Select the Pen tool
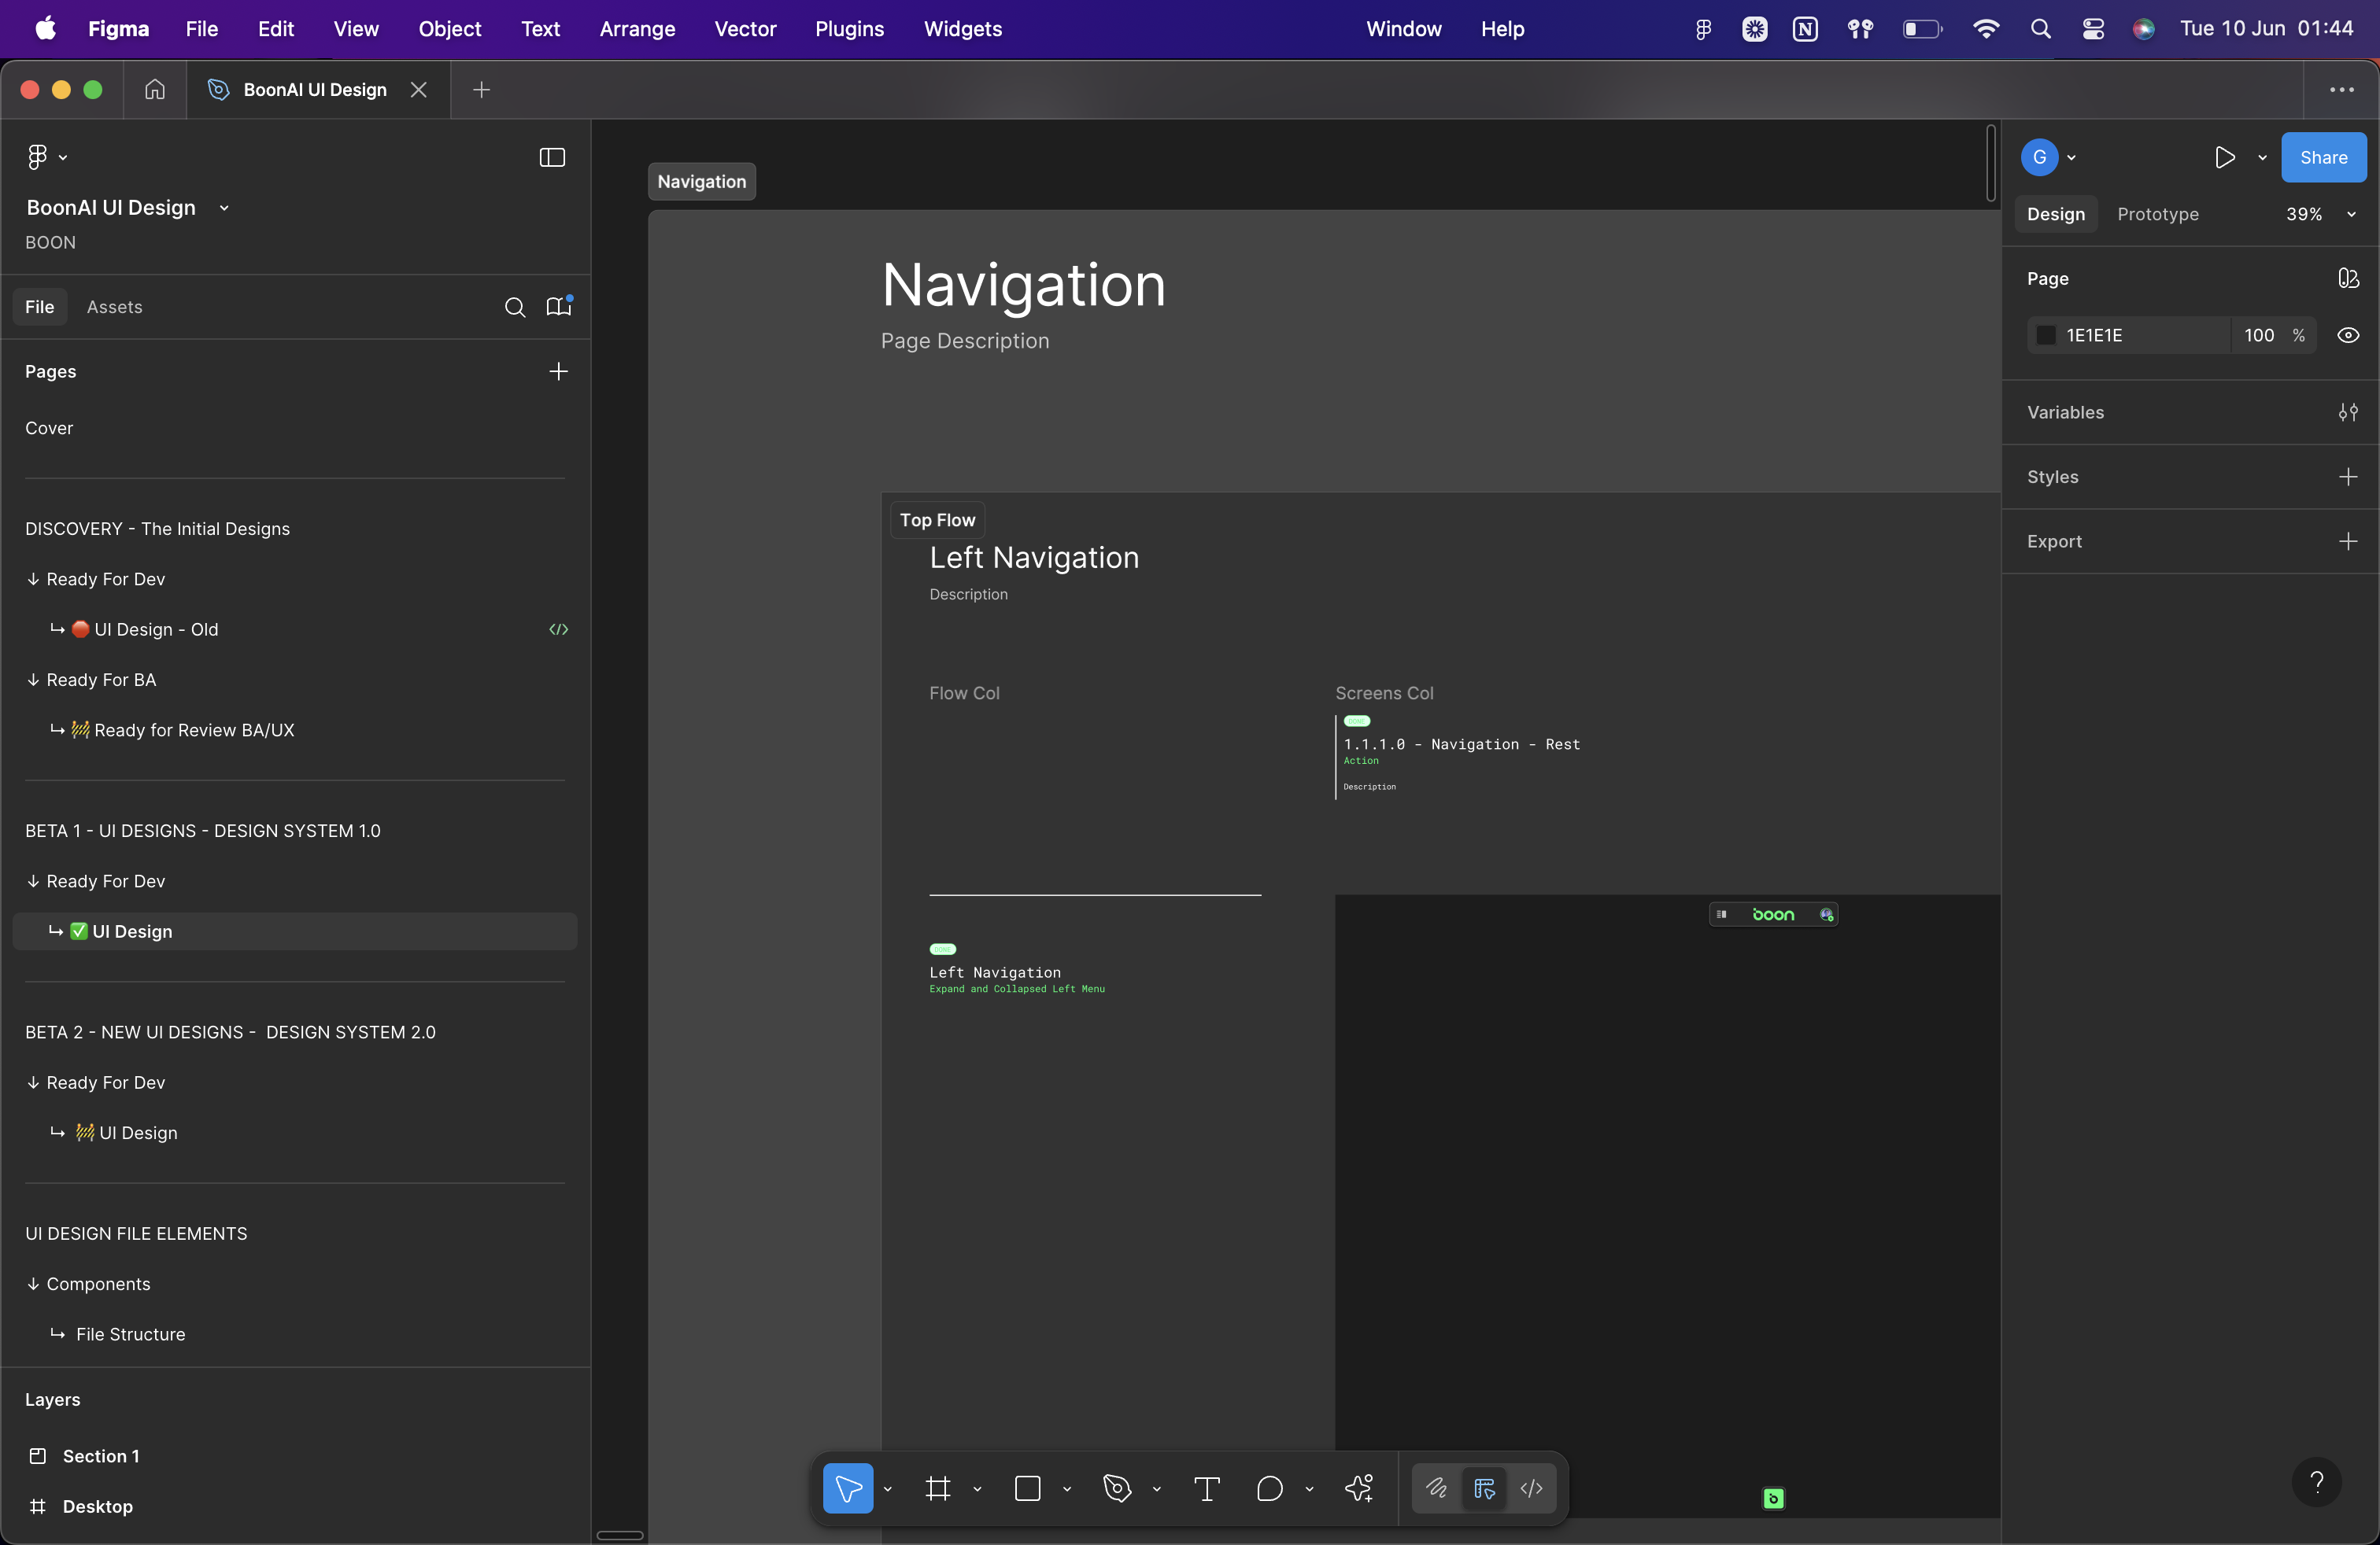Screen dimensions: 2380x1545 tap(1117, 1489)
